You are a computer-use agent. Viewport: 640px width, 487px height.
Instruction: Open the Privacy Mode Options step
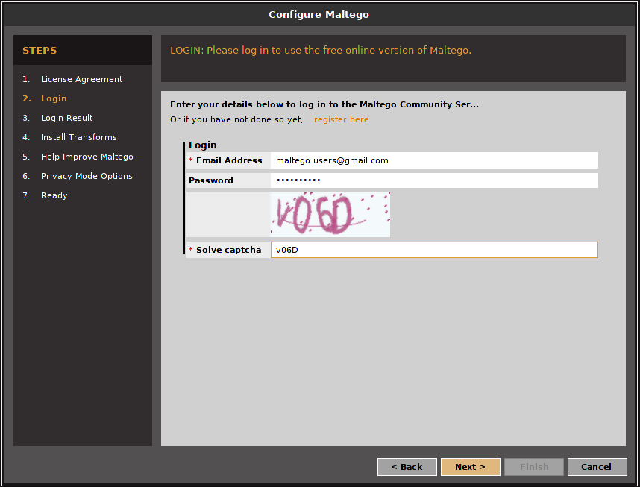tap(87, 176)
